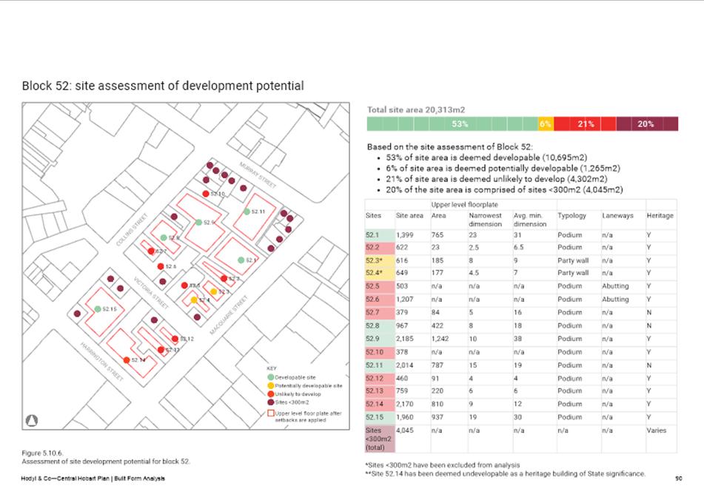Click the site area value 1,399
The width and height of the screenshot is (704, 497).
pos(404,235)
